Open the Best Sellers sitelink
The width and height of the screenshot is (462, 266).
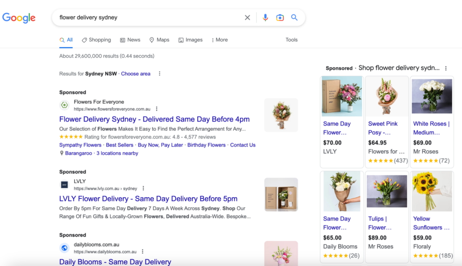coord(119,145)
